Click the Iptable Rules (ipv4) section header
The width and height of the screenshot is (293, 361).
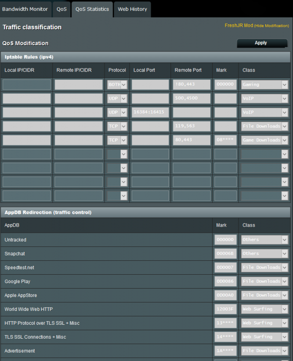[145, 57]
